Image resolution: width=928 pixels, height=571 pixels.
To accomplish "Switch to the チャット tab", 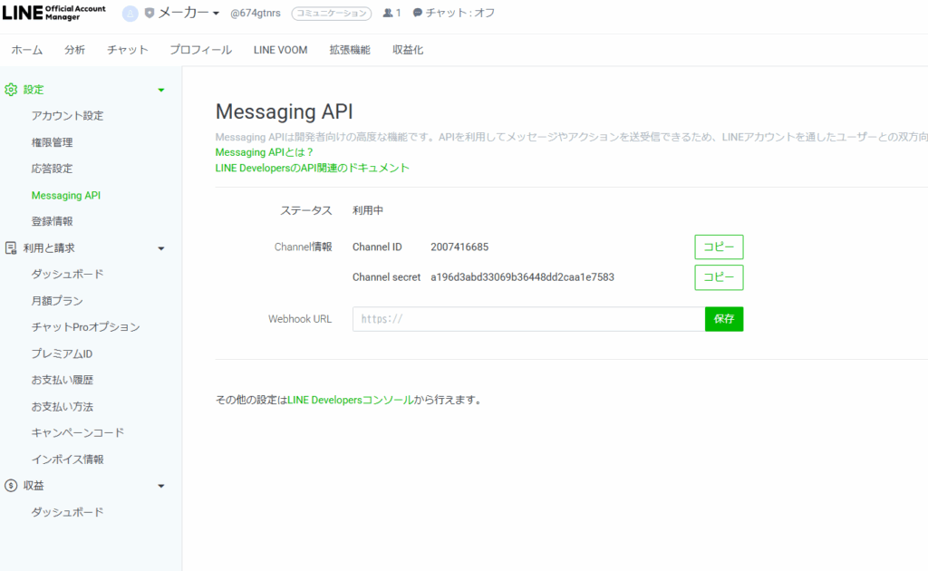I will click(127, 50).
